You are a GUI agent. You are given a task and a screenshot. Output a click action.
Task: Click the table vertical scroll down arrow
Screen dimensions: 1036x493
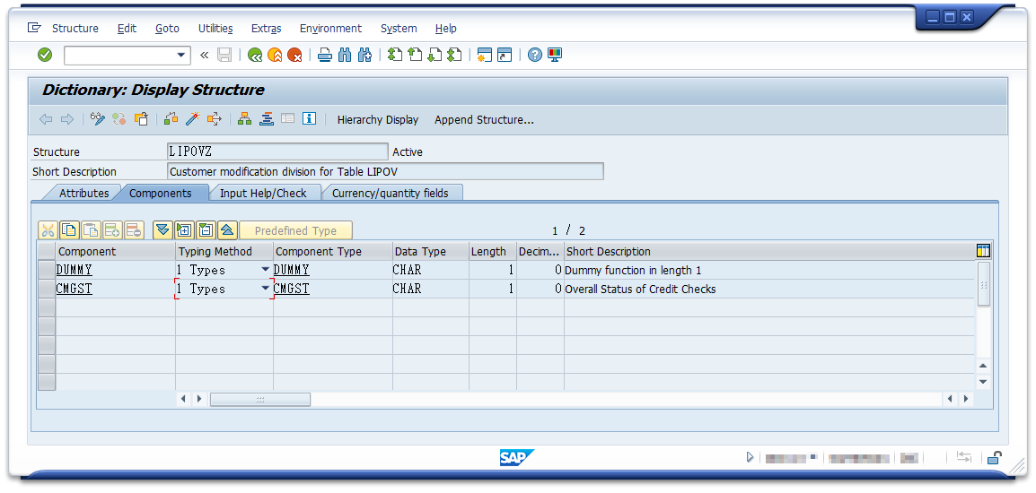(x=983, y=382)
